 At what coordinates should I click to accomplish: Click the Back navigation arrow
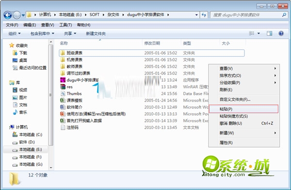(8, 15)
